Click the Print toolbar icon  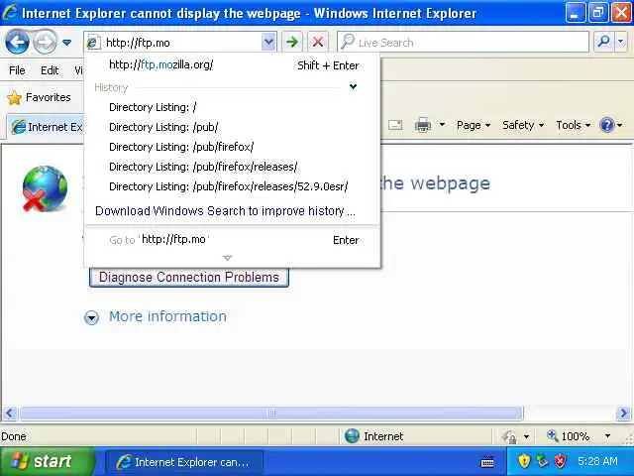(x=423, y=125)
